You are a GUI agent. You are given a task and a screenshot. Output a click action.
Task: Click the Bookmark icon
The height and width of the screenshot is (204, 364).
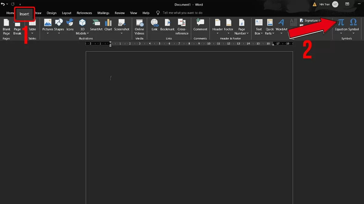[x=167, y=23]
